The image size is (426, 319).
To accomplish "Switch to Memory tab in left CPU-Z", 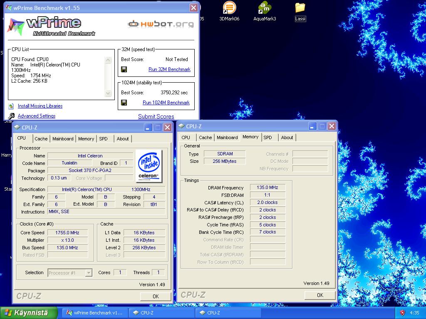I will (x=86, y=139).
